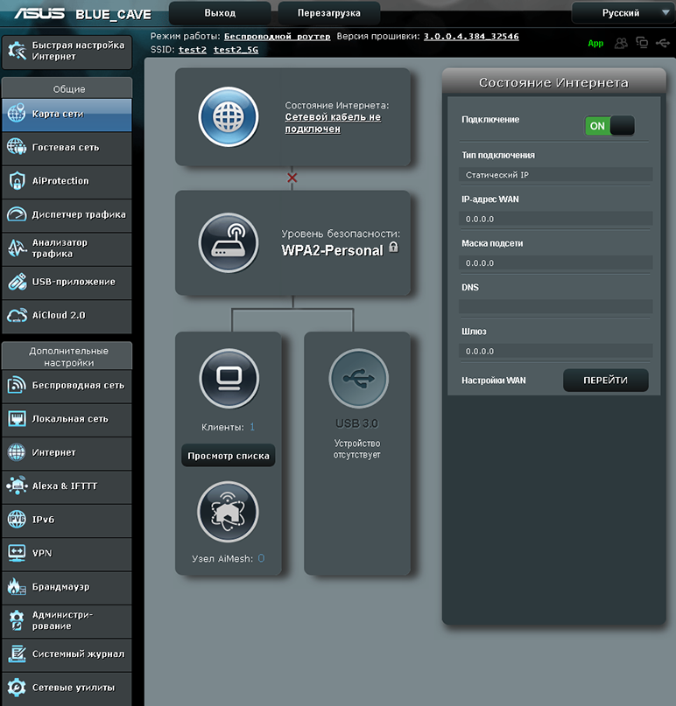Click the IPv6 sidebar icon
This screenshot has height=706, width=676.
pyautogui.click(x=17, y=520)
